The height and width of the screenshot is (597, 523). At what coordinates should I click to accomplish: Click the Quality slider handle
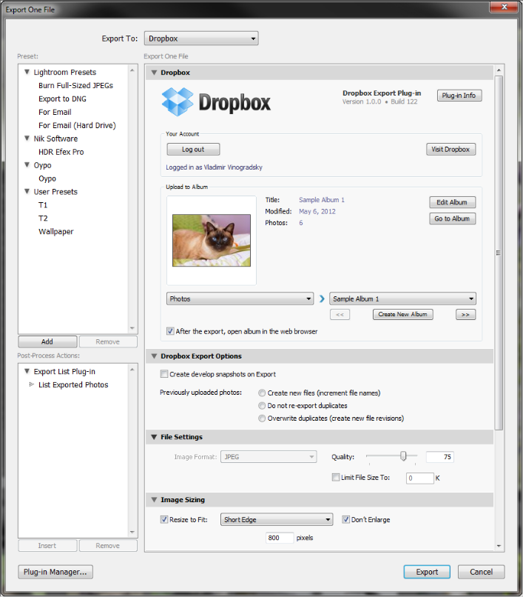pyautogui.click(x=403, y=456)
